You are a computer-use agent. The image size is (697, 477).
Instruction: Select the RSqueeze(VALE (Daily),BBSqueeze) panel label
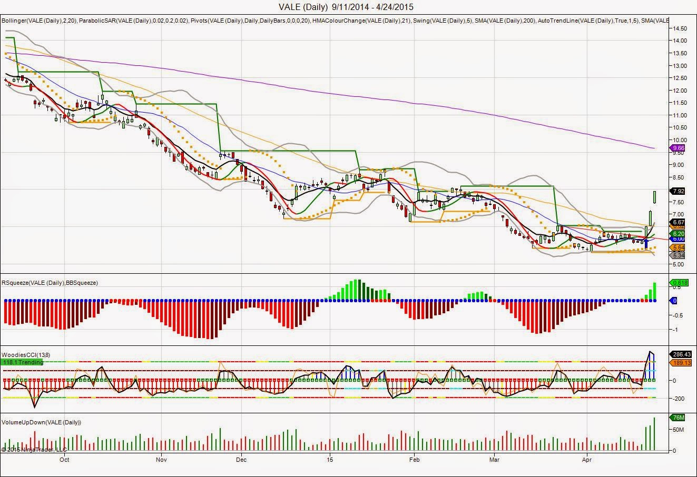(x=50, y=283)
